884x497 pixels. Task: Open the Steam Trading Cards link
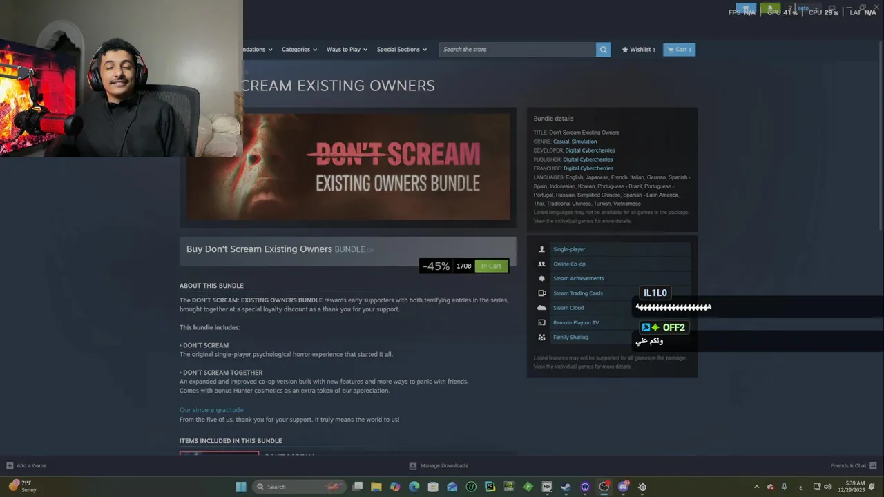[578, 293]
